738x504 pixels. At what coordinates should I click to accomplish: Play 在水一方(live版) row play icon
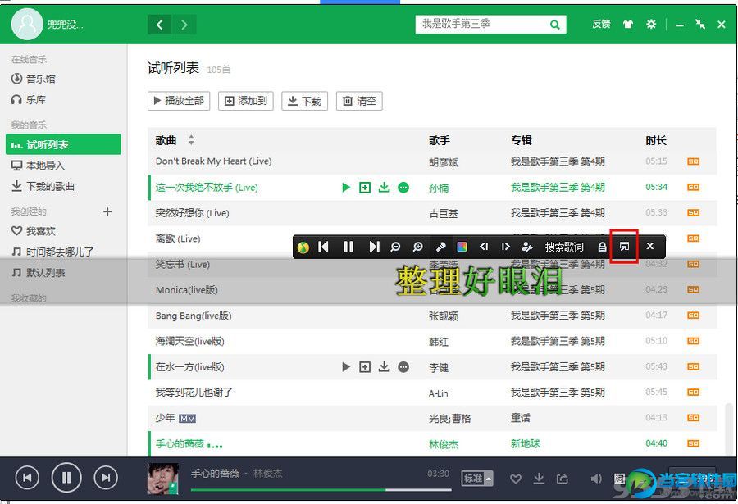(x=346, y=366)
